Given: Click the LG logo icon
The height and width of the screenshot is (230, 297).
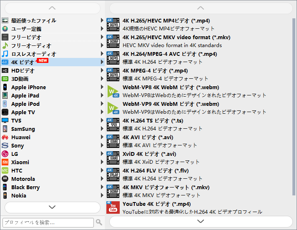Looking at the screenshot, I should pyautogui.click(x=5, y=154).
